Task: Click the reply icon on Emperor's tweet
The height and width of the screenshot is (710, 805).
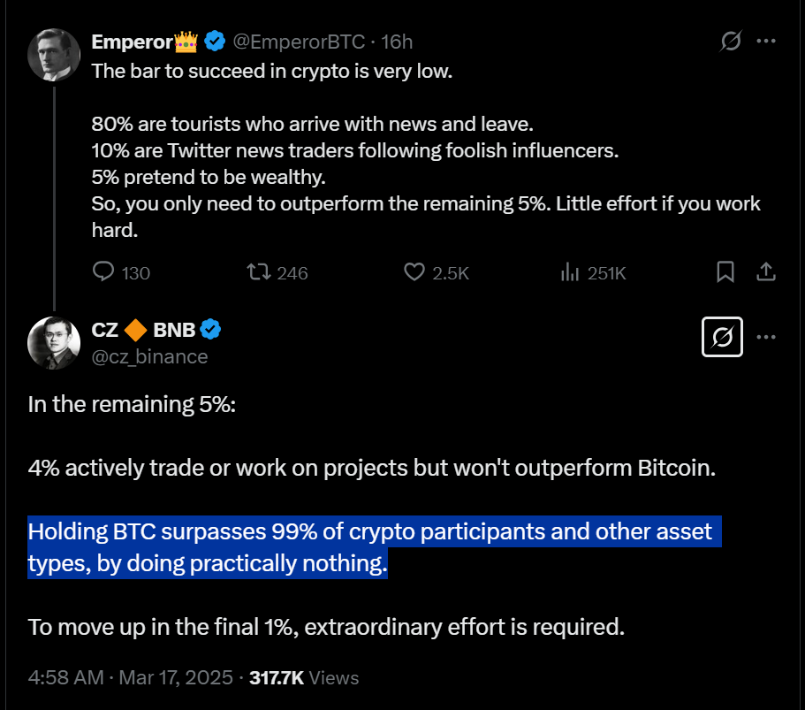Action: [x=104, y=271]
